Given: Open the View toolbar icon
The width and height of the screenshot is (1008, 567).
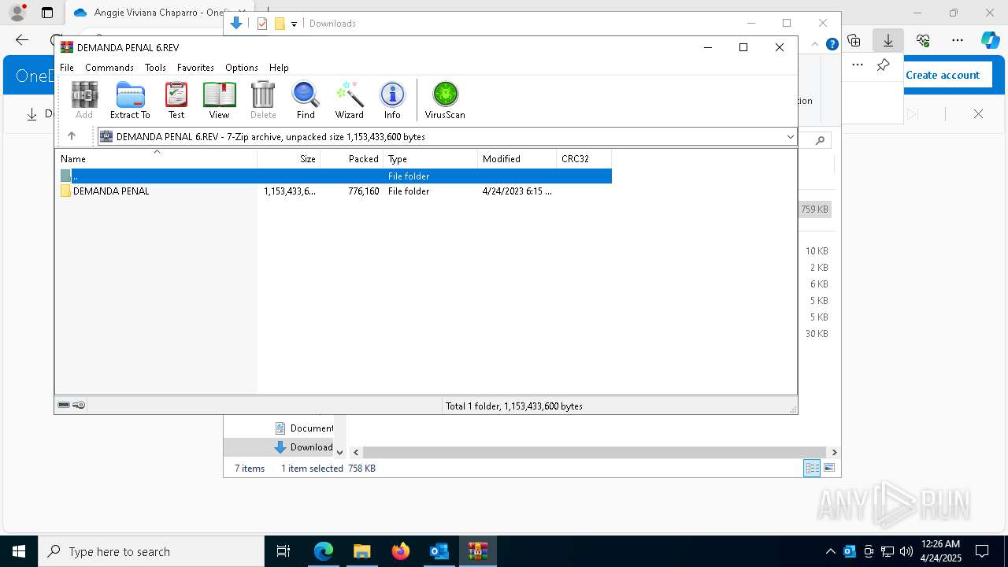Looking at the screenshot, I should (x=219, y=100).
